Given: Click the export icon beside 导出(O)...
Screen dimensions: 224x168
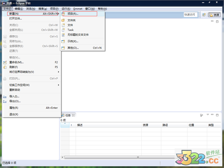Looking at the screenshot, I should 5,101.
